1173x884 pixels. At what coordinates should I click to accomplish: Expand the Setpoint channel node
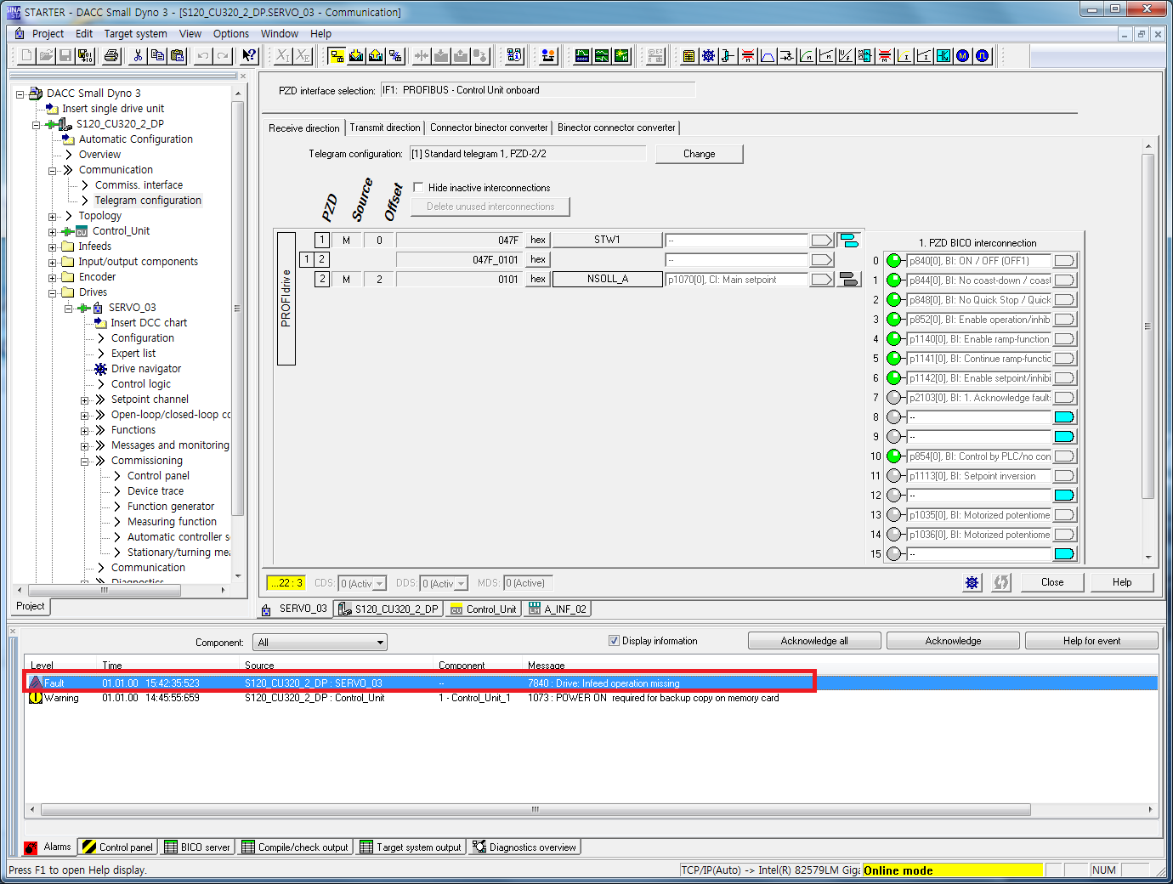(85, 399)
